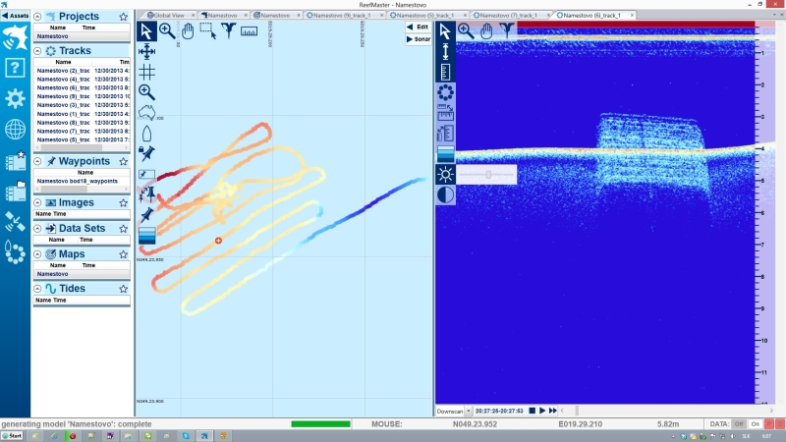Screen dimensions: 786x442
Task: Activate the pan hand tool on map
Action: (x=188, y=31)
